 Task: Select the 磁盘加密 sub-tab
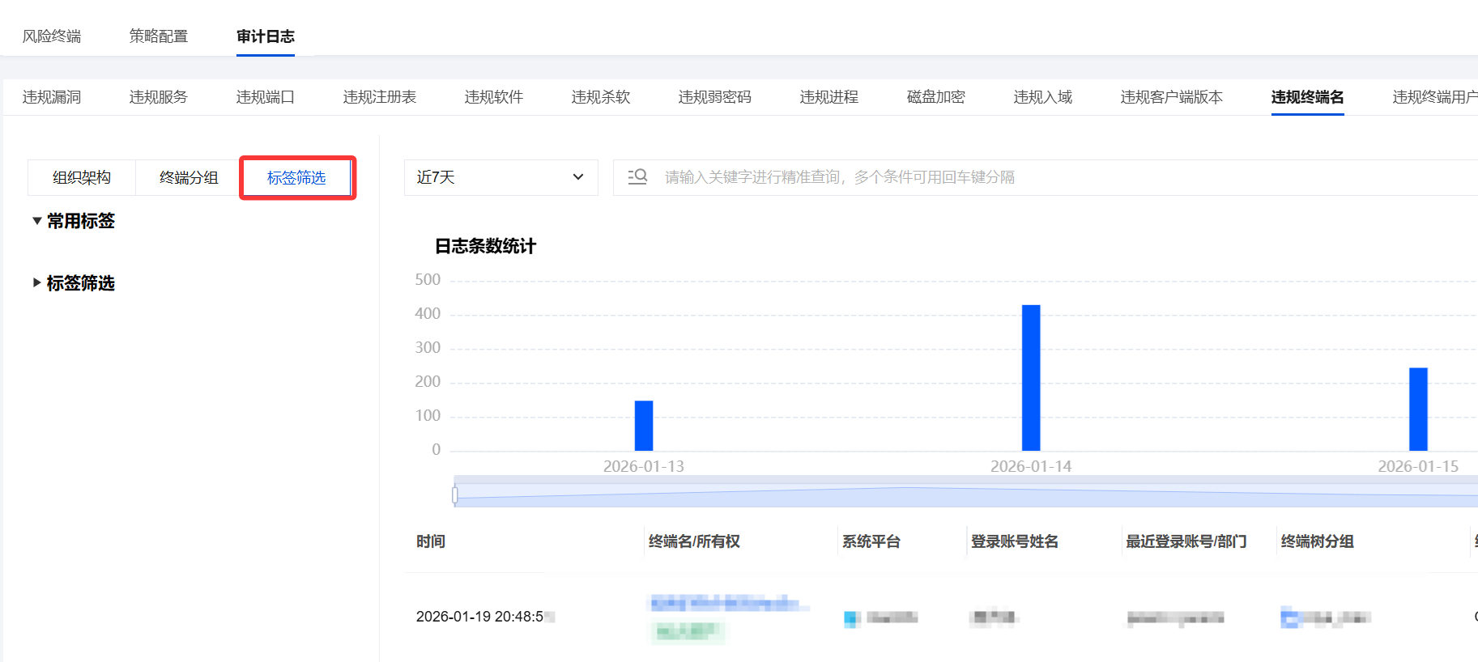[x=936, y=97]
